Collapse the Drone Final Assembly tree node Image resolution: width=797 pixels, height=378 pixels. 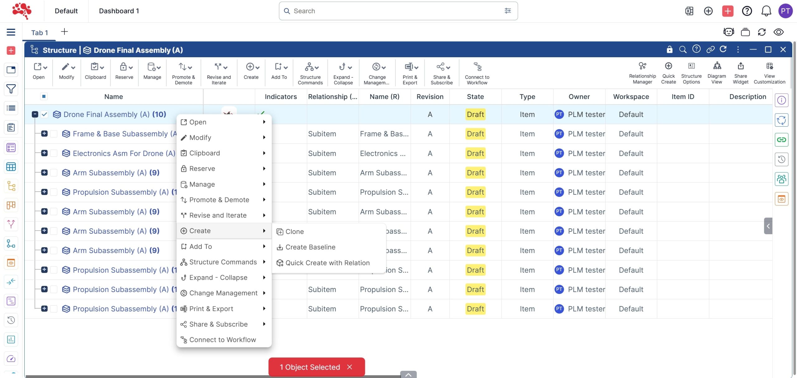click(x=35, y=114)
